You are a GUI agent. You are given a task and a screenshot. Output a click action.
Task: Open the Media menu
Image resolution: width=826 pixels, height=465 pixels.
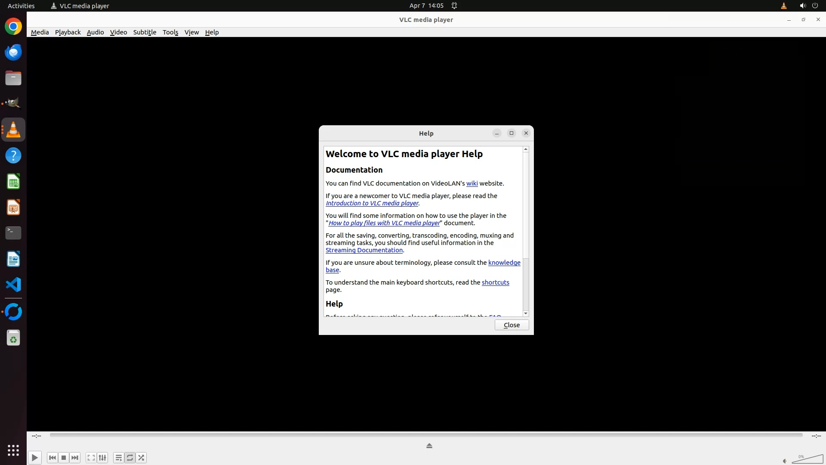(x=40, y=32)
